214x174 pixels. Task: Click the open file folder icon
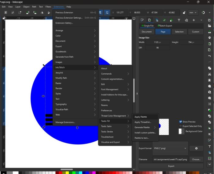tap(209, 26)
